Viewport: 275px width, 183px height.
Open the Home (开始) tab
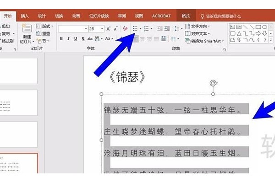[8, 16]
